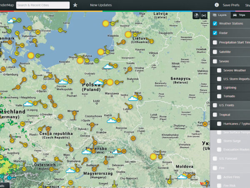Image resolution: width=250 pixels, height=188 pixels.
Task: Enable the Lightning layer checkbox
Action: (219, 88)
